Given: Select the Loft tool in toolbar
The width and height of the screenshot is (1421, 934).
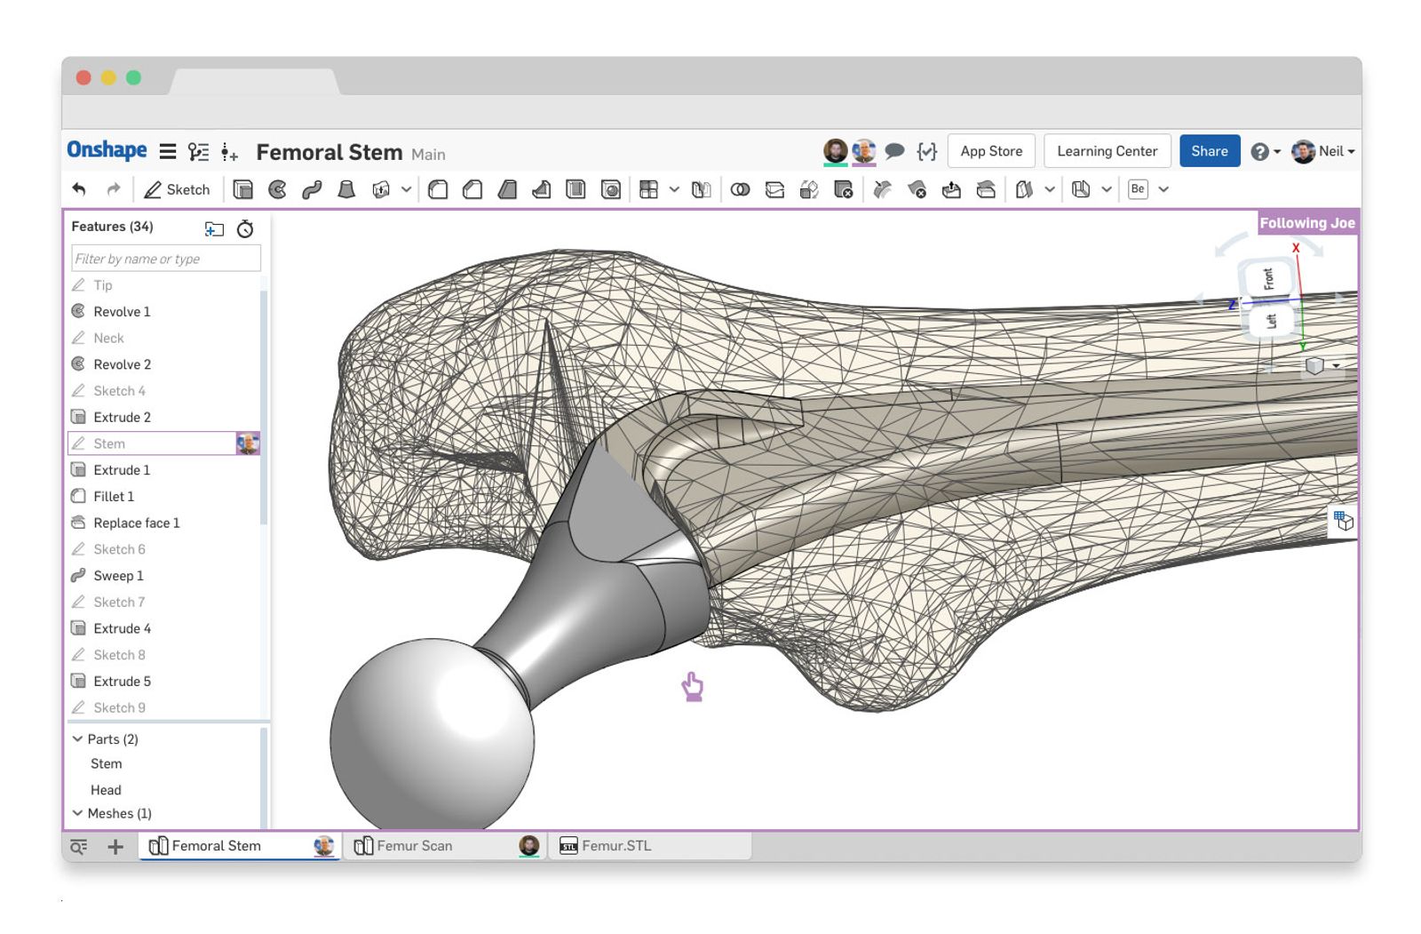Looking at the screenshot, I should 346,189.
